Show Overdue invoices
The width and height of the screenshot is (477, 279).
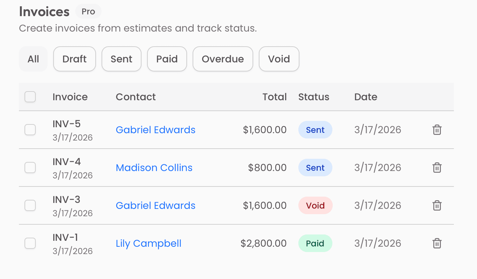(x=223, y=59)
